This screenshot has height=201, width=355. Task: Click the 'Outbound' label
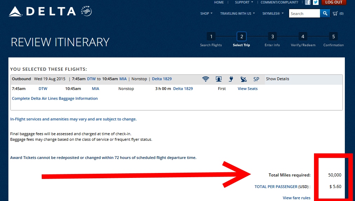click(x=21, y=79)
